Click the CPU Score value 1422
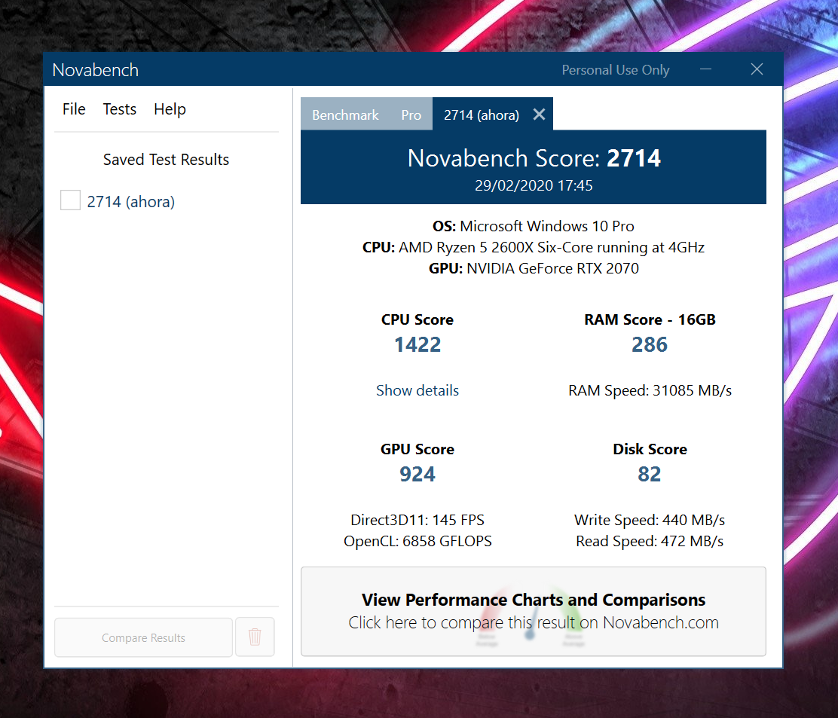The image size is (838, 718). pyautogui.click(x=417, y=344)
